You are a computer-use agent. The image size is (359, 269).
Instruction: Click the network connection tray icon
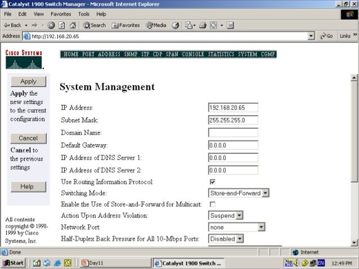[x=313, y=263]
